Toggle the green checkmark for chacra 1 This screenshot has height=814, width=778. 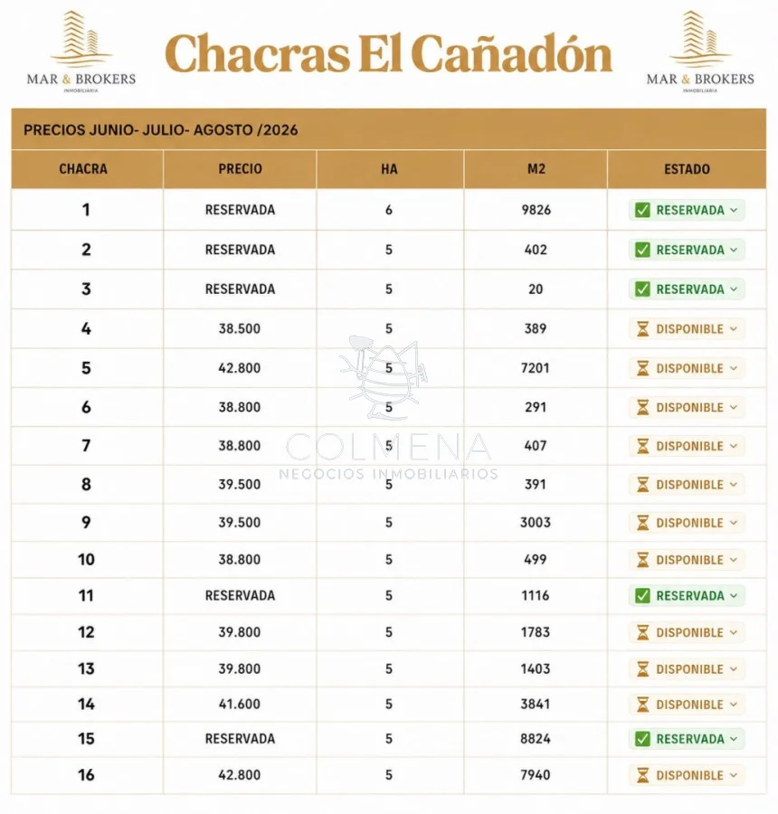point(642,210)
